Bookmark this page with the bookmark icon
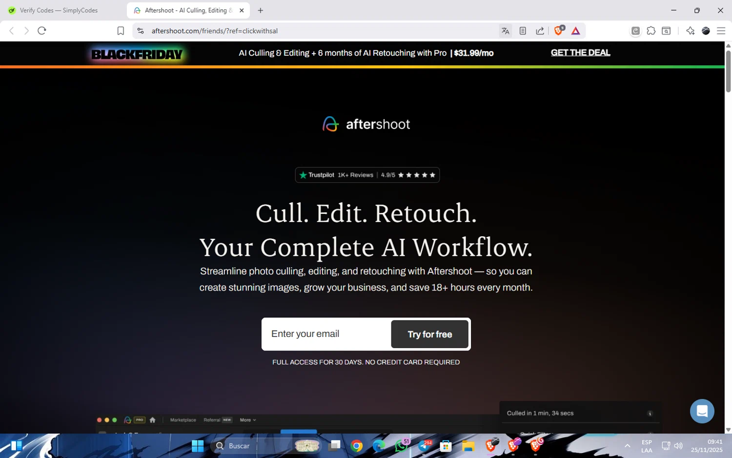This screenshot has height=458, width=732. pyautogui.click(x=121, y=31)
